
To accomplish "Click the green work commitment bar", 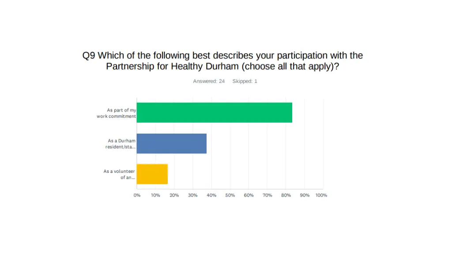I will click(x=214, y=112).
